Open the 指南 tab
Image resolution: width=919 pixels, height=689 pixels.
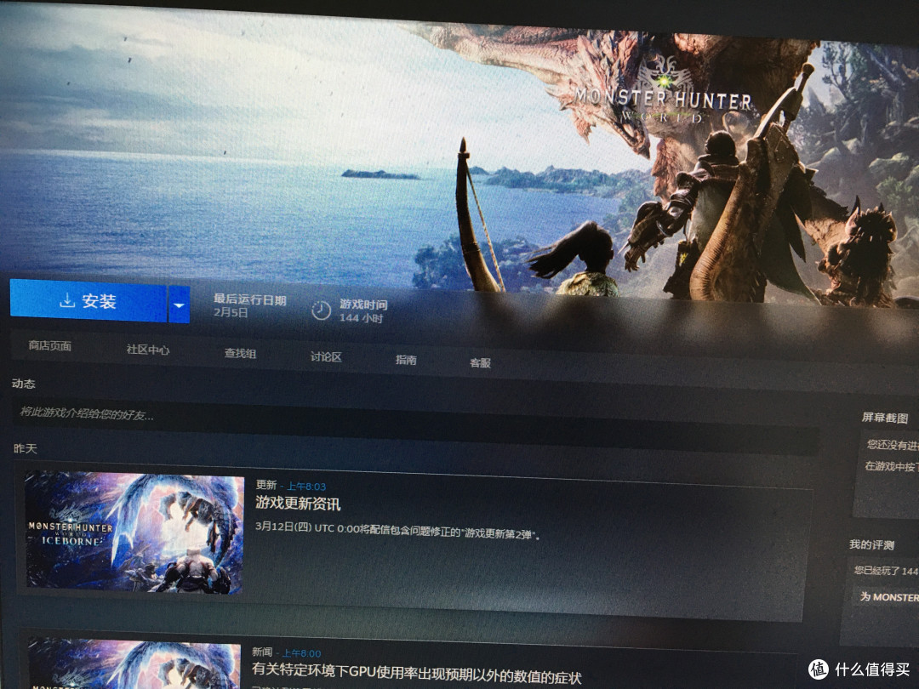[x=406, y=360]
